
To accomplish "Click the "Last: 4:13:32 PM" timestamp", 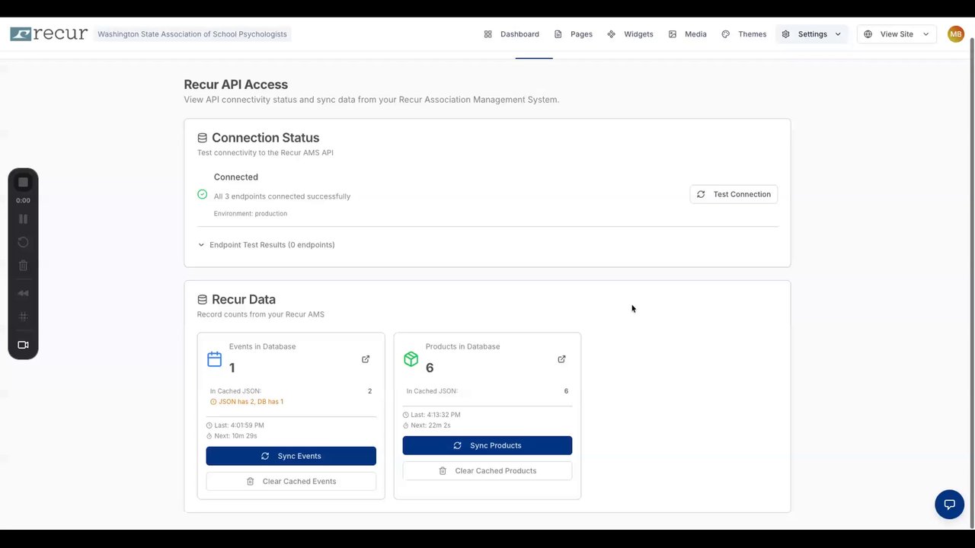I will tap(431, 415).
